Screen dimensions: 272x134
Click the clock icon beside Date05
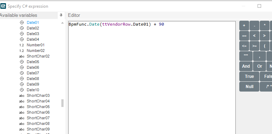pos(22,62)
